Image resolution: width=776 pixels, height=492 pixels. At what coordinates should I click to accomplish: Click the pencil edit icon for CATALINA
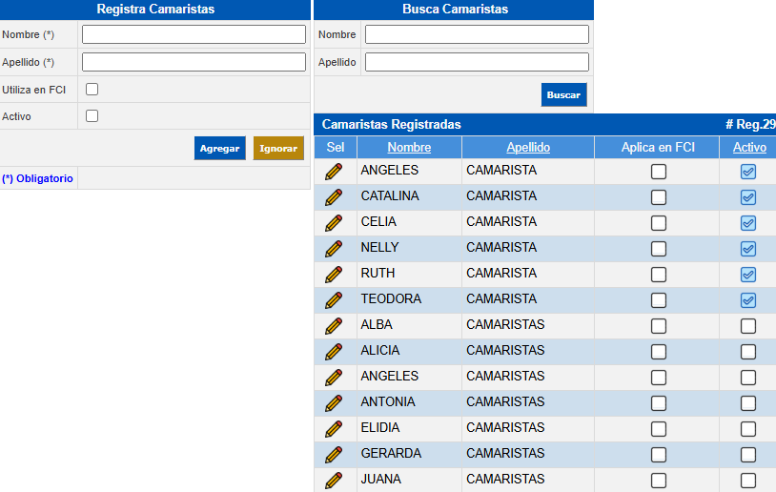pos(334,197)
